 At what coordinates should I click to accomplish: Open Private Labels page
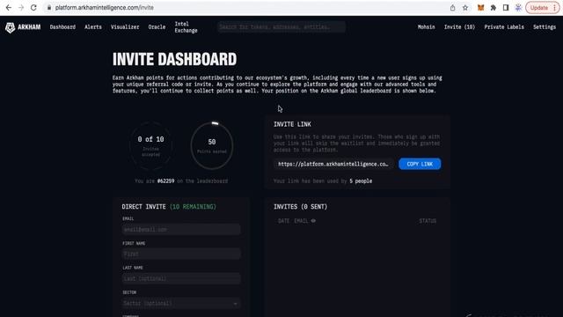(504, 27)
